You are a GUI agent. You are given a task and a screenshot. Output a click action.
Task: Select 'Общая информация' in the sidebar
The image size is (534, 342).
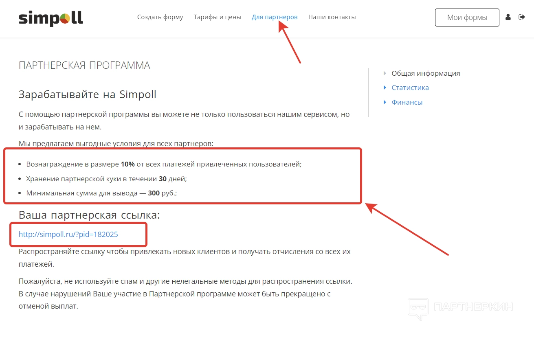(426, 73)
